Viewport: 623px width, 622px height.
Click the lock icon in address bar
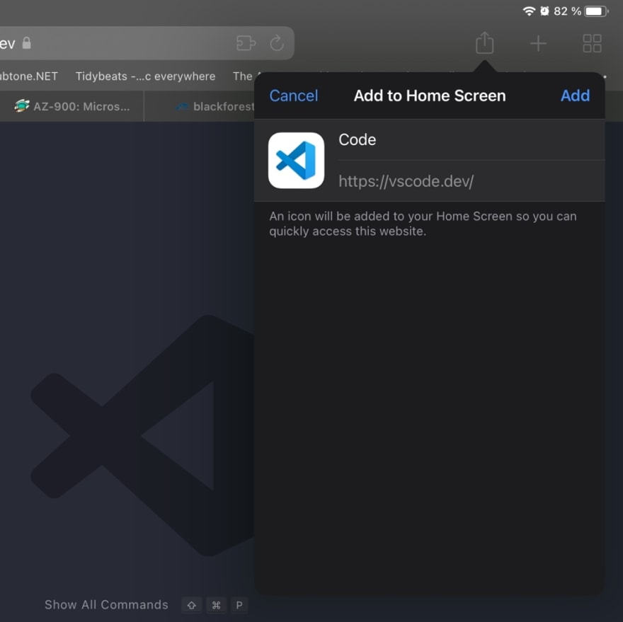click(27, 42)
